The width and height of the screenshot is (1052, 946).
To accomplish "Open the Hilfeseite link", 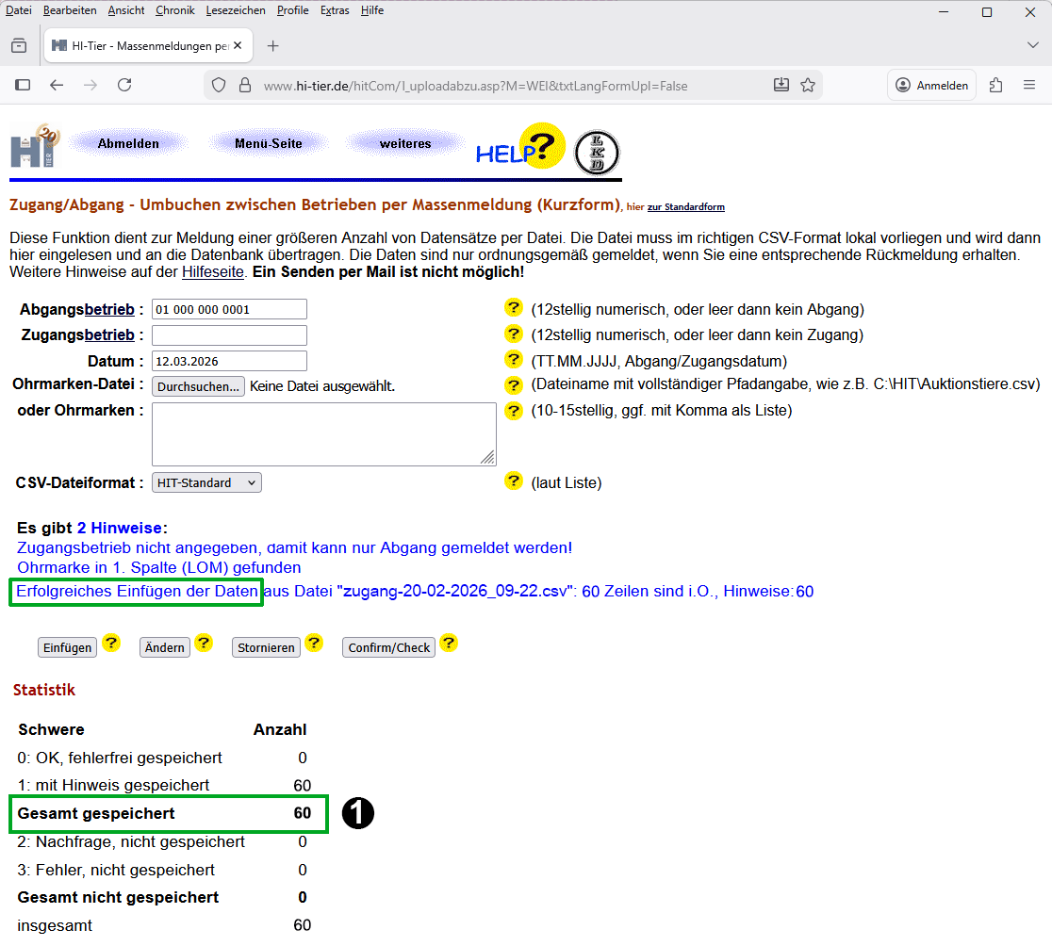I will click(208, 272).
